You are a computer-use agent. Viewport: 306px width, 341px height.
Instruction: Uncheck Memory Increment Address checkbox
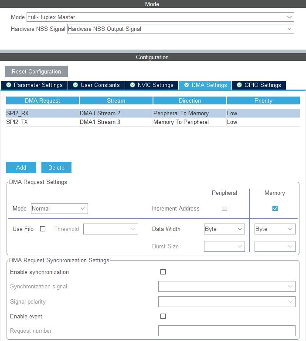(275, 208)
